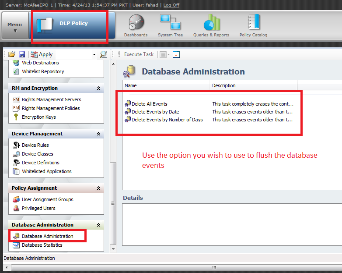Viewport: 342px width, 273px height.
Task: Click the open folder toolbar icon
Action: 12,54
